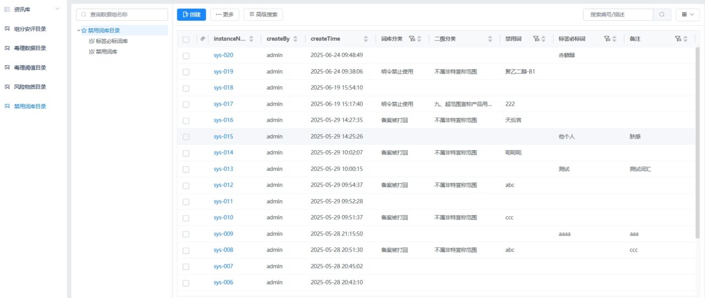The image size is (705, 298).
Task: Select the 标签必标词库 tree item
Action: [112, 41]
